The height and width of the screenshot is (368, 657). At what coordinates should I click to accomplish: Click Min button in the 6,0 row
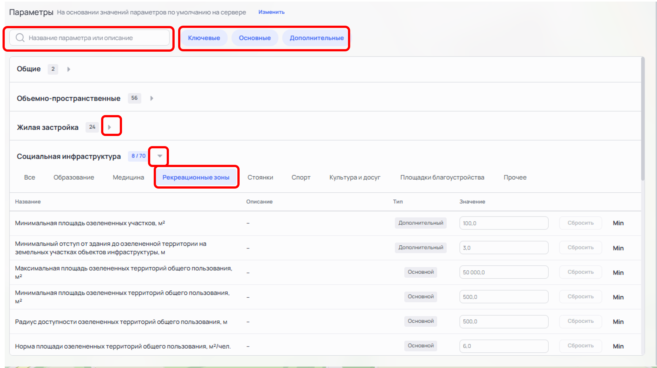pyautogui.click(x=618, y=346)
